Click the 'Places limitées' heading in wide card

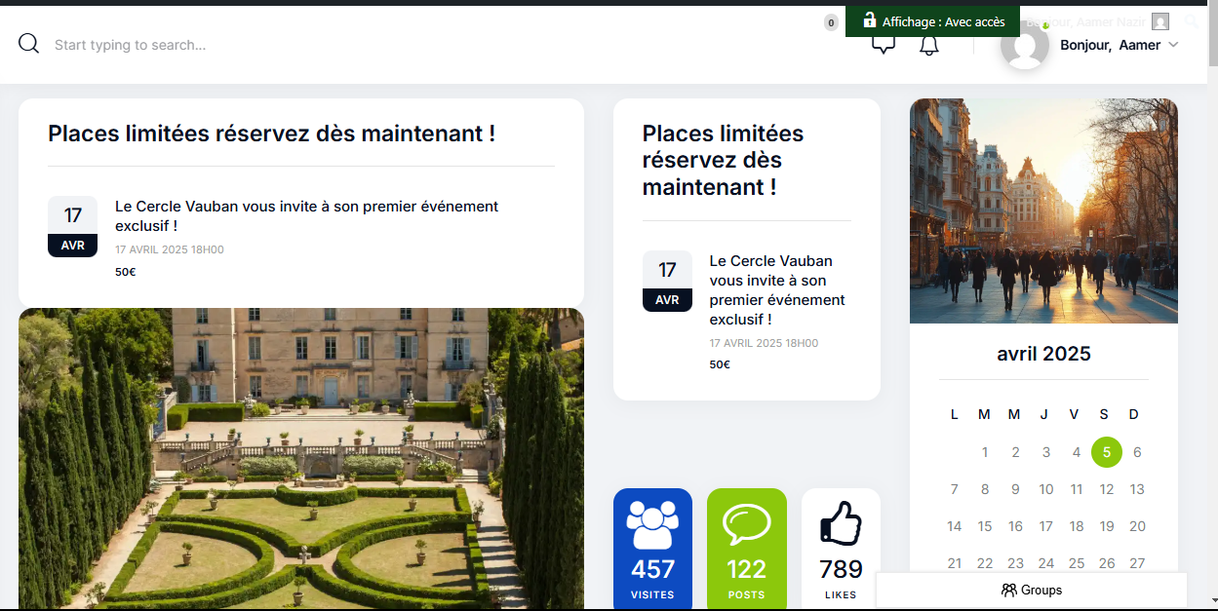[271, 134]
